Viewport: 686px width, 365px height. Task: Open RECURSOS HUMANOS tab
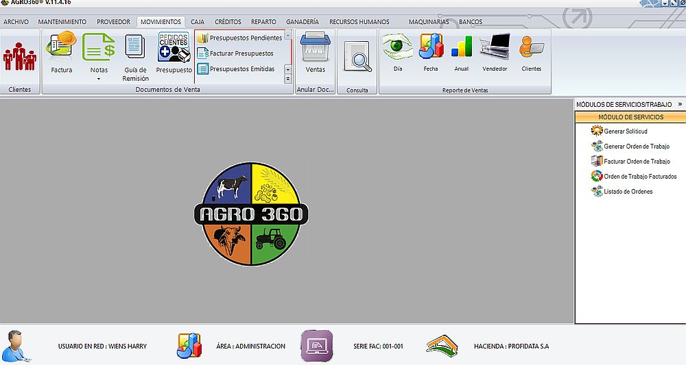[359, 21]
